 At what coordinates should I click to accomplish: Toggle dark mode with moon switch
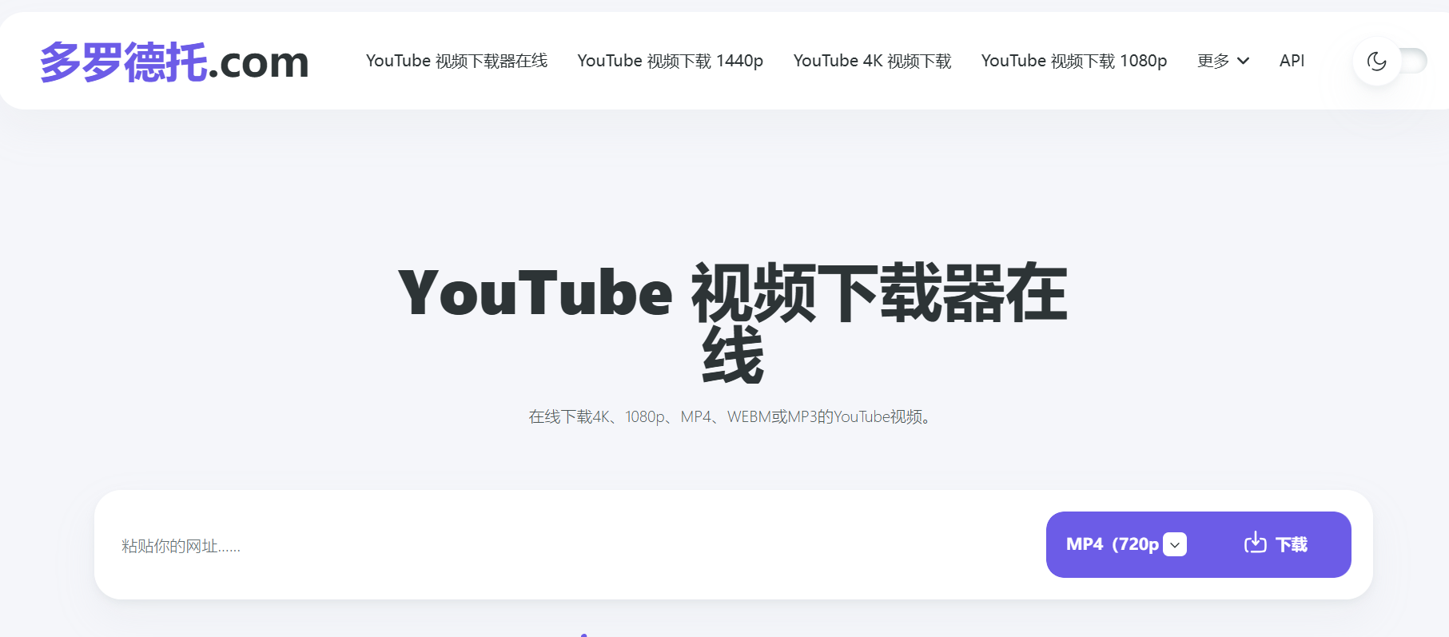click(x=1390, y=62)
